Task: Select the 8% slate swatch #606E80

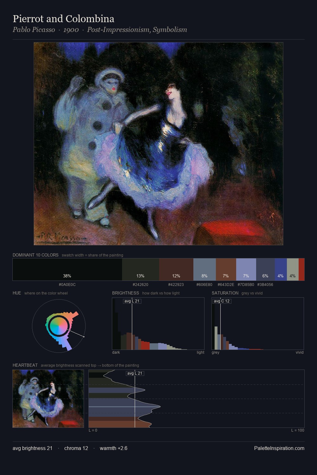Action: pyautogui.click(x=204, y=269)
